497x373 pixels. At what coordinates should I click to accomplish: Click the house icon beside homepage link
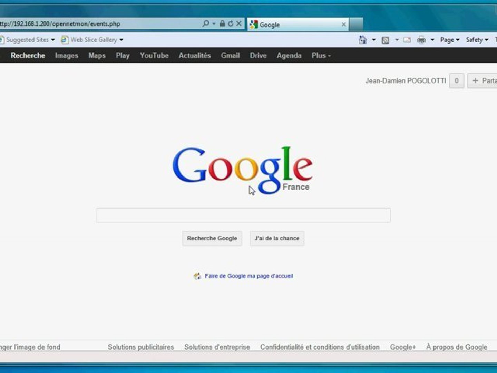[x=197, y=276]
